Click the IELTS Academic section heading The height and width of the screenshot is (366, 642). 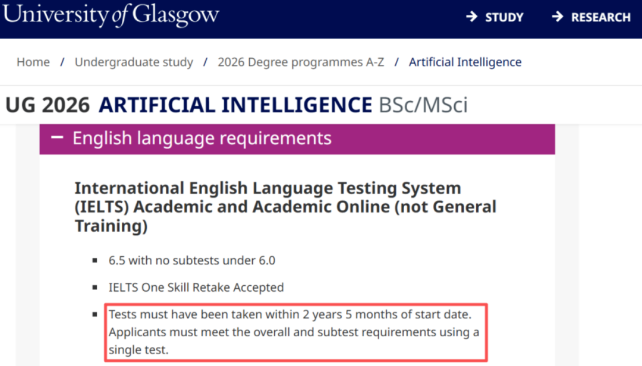click(285, 207)
